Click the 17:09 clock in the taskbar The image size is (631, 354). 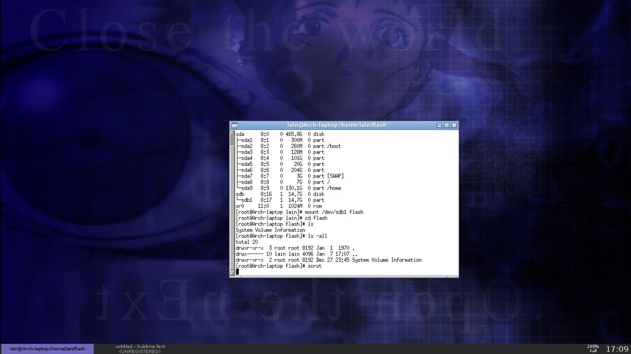[x=617, y=349]
